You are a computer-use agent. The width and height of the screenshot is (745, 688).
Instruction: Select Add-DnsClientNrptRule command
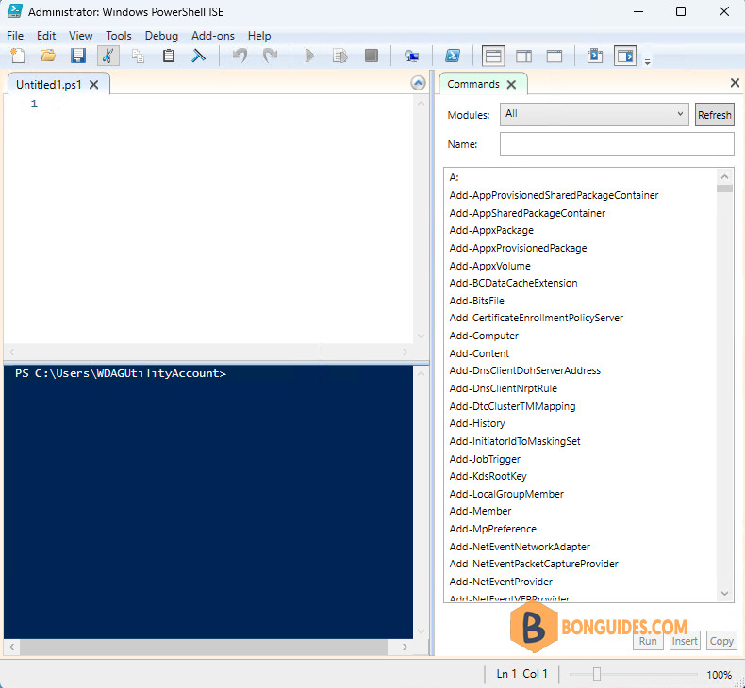pos(504,388)
